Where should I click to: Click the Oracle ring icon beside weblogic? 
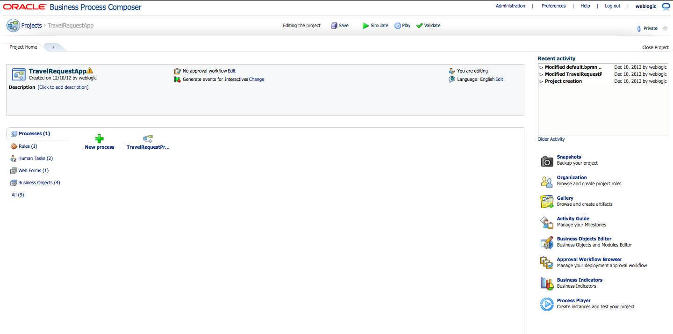[666, 6]
